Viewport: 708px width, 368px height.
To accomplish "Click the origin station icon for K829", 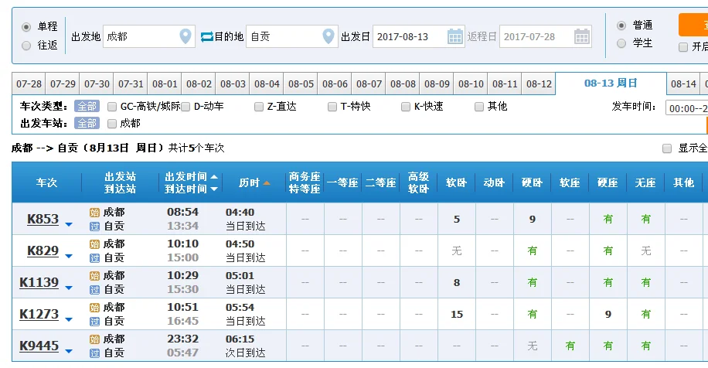I will point(94,244).
